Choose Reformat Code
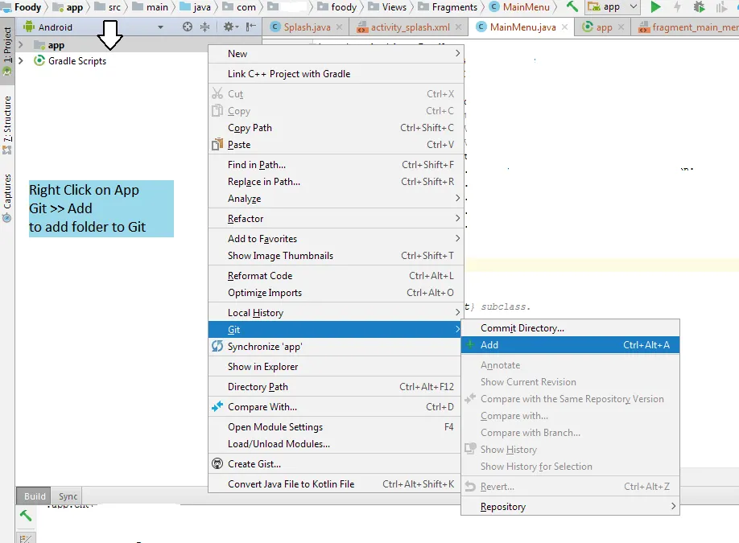The image size is (739, 543). coord(336,276)
